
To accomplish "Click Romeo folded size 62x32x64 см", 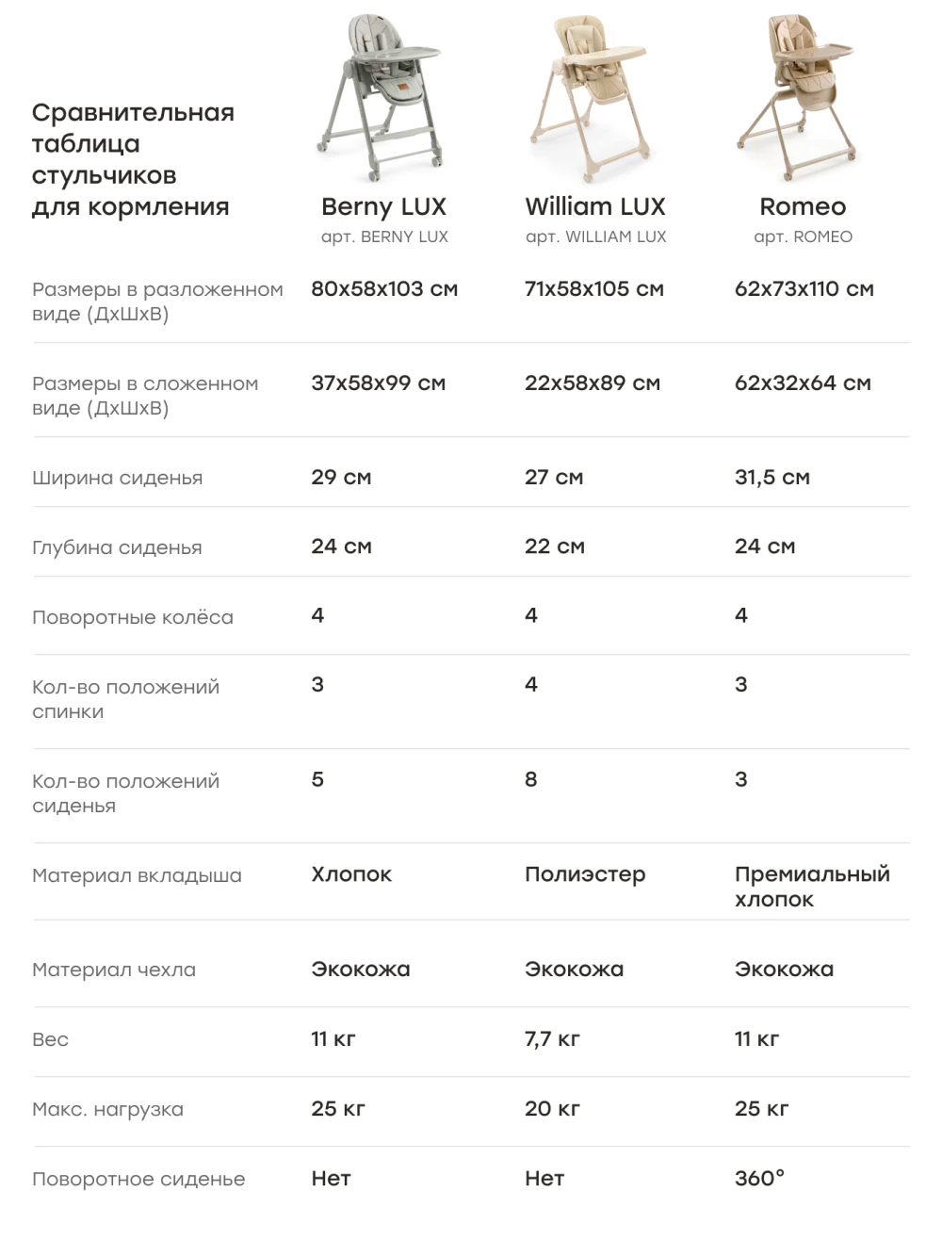I will 803,383.
